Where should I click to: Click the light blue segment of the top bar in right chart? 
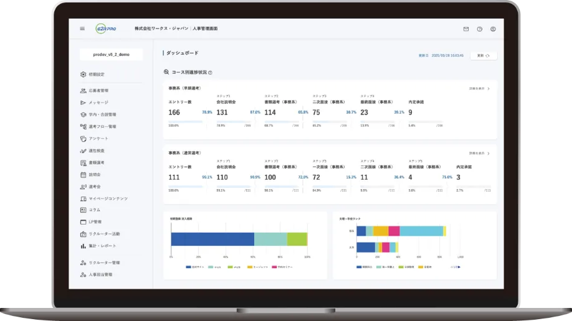point(421,231)
